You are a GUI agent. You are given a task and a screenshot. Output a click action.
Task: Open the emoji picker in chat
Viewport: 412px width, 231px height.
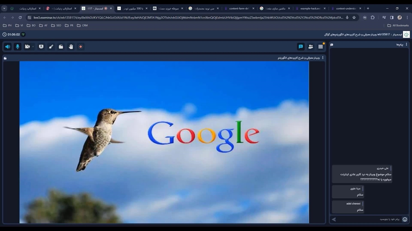[405, 219]
